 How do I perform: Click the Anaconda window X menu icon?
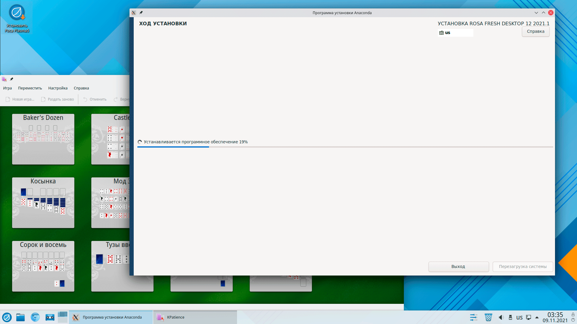[134, 13]
